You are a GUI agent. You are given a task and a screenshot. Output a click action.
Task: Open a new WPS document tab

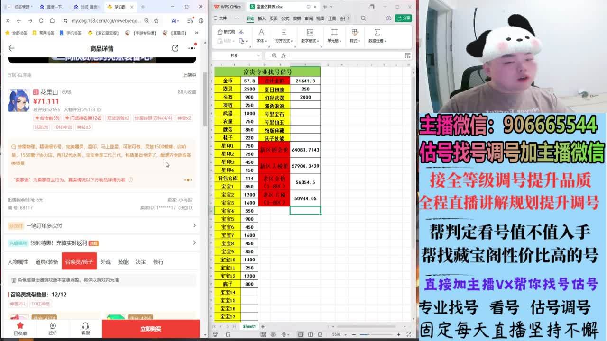click(x=325, y=7)
